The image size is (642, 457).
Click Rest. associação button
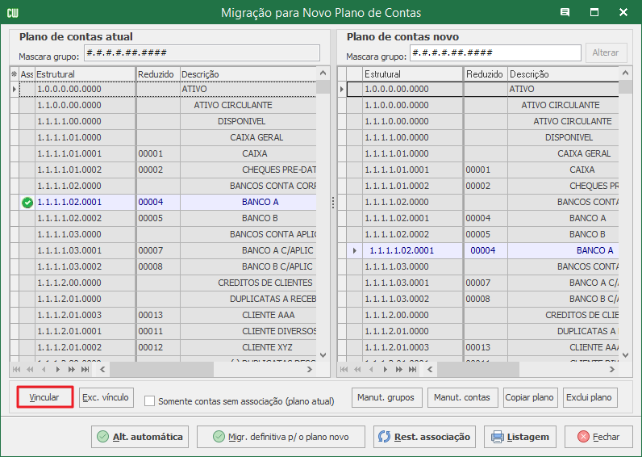[424, 437]
